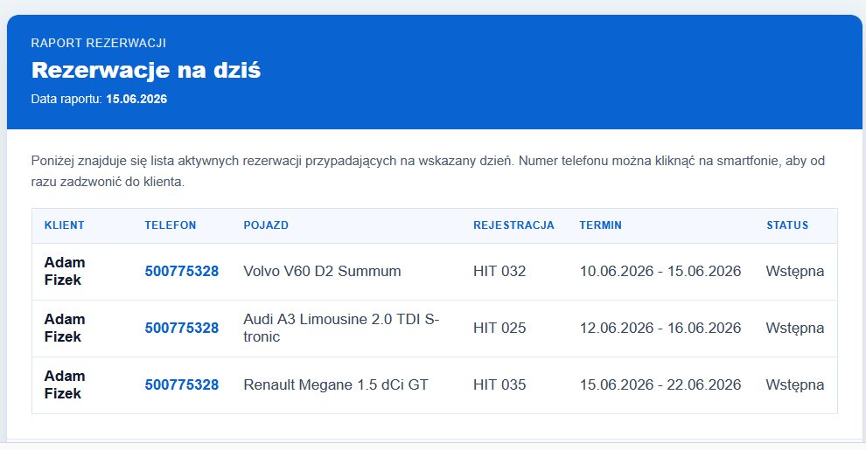Click registration HIT 032
The height and width of the screenshot is (450, 866).
click(x=499, y=272)
